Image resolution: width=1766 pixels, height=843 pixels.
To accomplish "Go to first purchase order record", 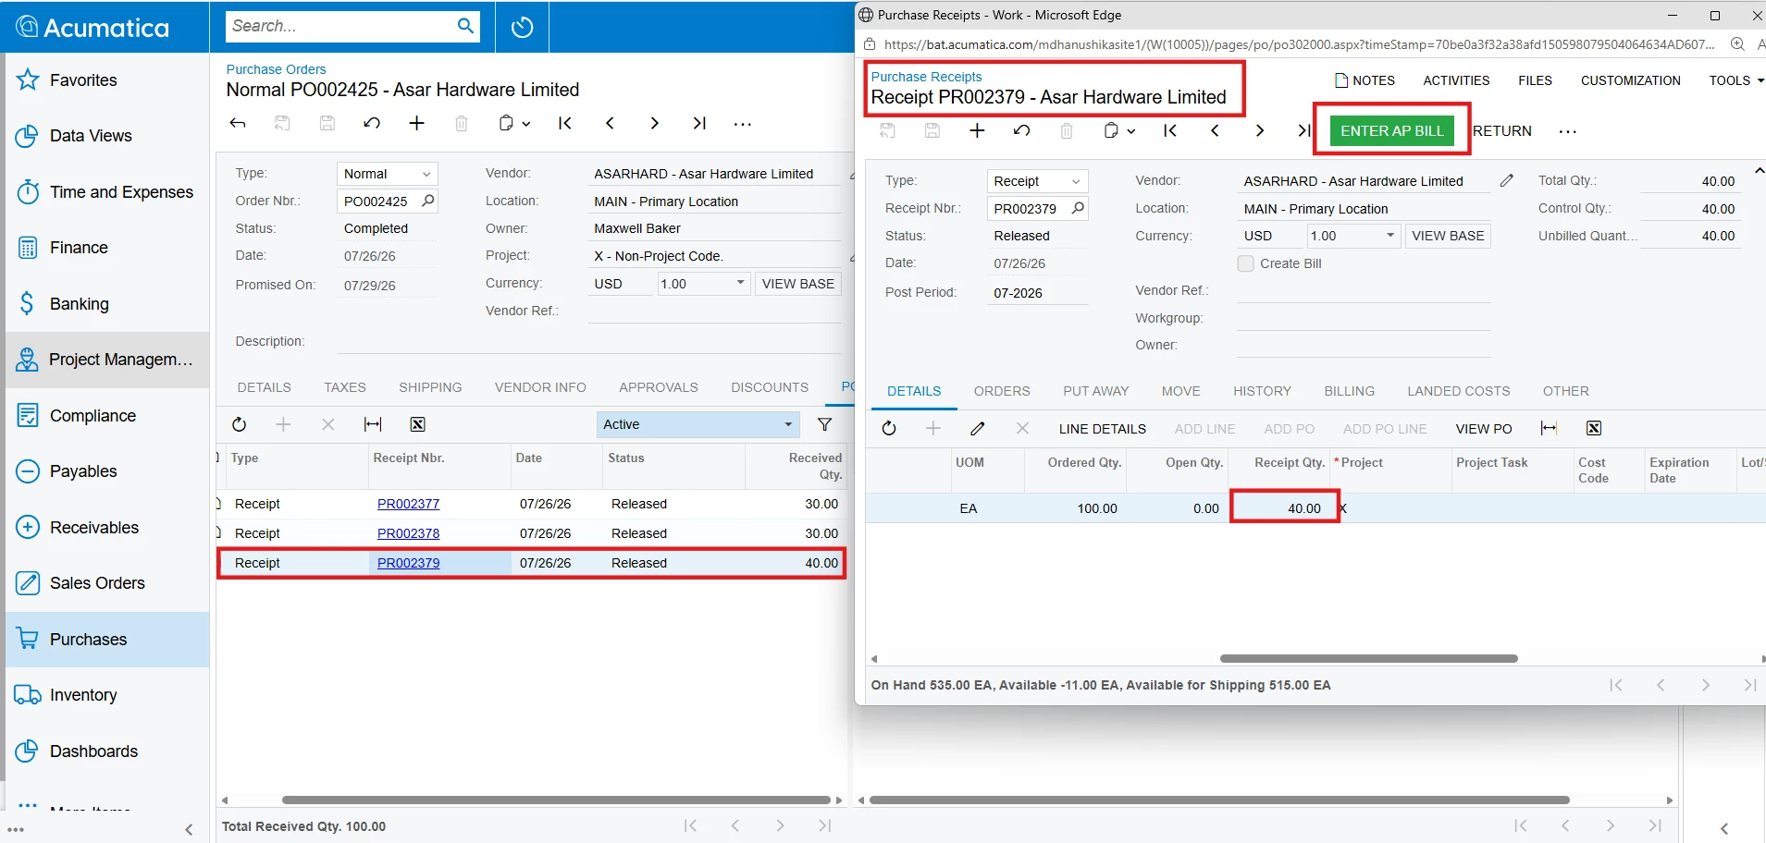I will click(x=565, y=123).
